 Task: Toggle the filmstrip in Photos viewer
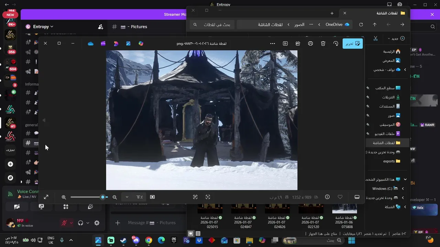pyautogui.click(x=357, y=197)
